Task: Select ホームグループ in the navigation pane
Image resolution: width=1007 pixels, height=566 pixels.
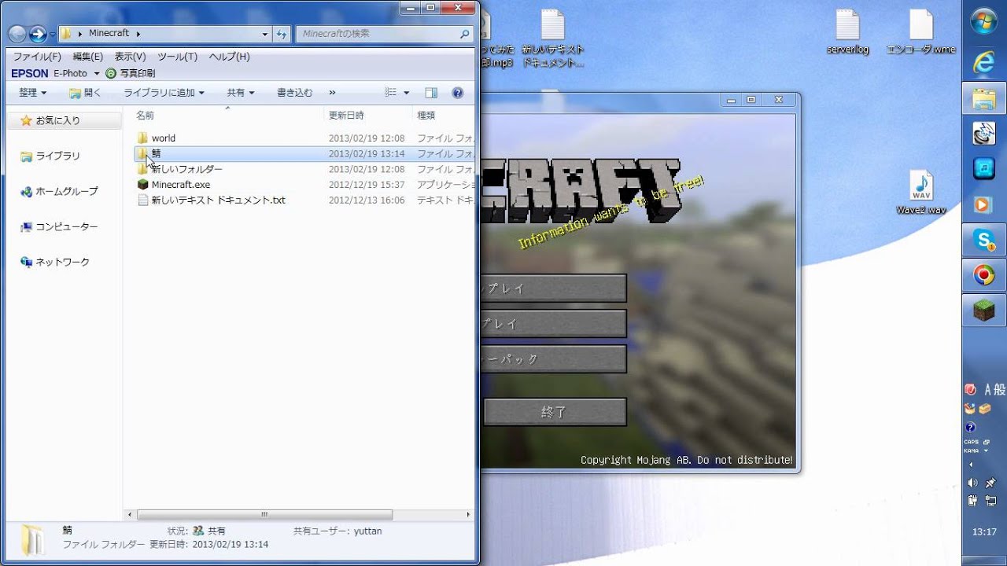Action: [66, 191]
